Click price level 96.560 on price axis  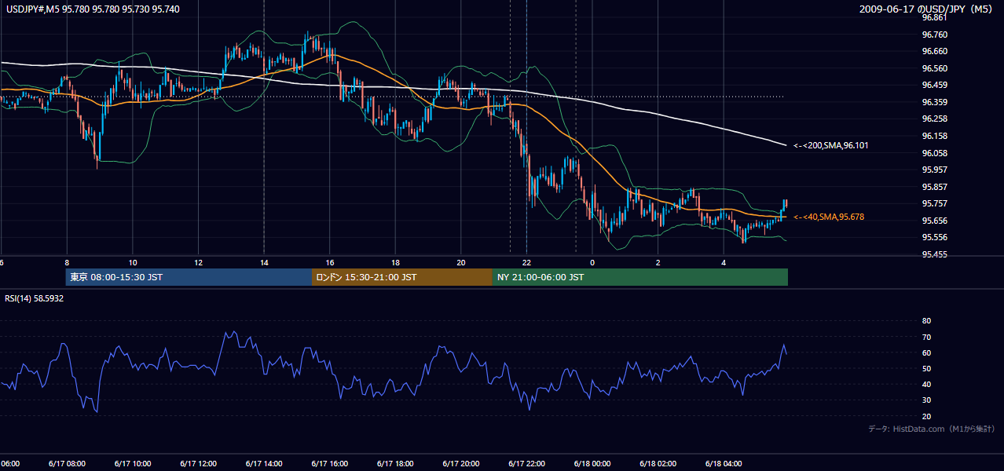(x=935, y=68)
